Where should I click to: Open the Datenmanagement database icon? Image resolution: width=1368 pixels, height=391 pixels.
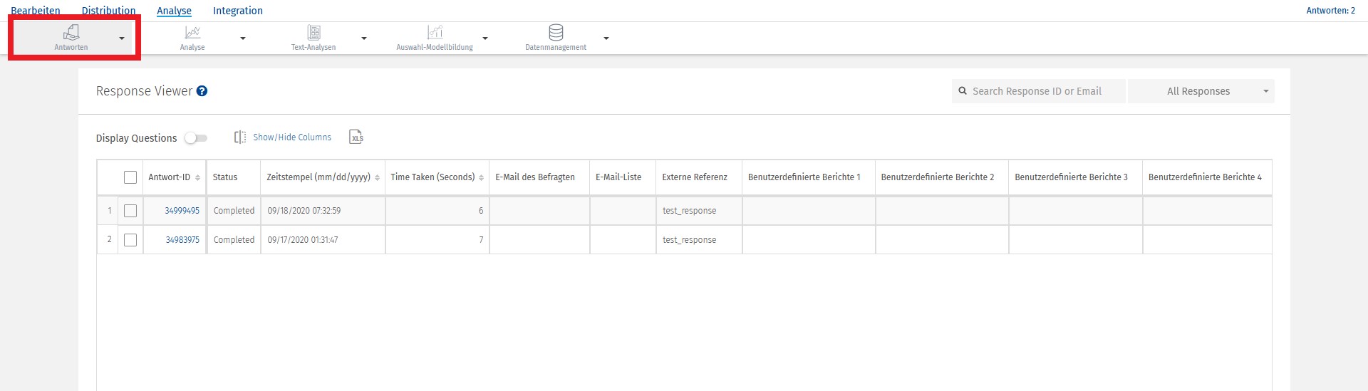click(x=556, y=33)
